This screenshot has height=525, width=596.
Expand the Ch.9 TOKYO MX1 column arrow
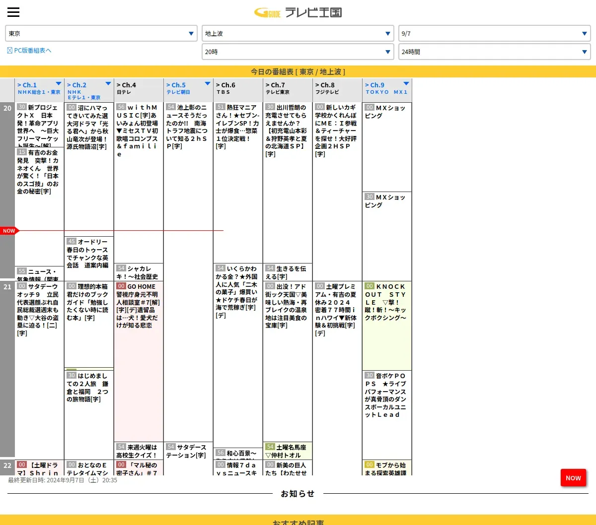(x=406, y=84)
